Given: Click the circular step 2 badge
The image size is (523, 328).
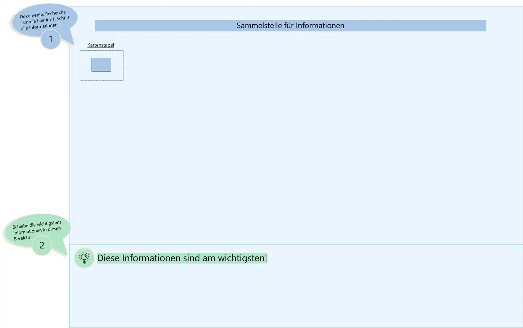Looking at the screenshot, I should 42,245.
